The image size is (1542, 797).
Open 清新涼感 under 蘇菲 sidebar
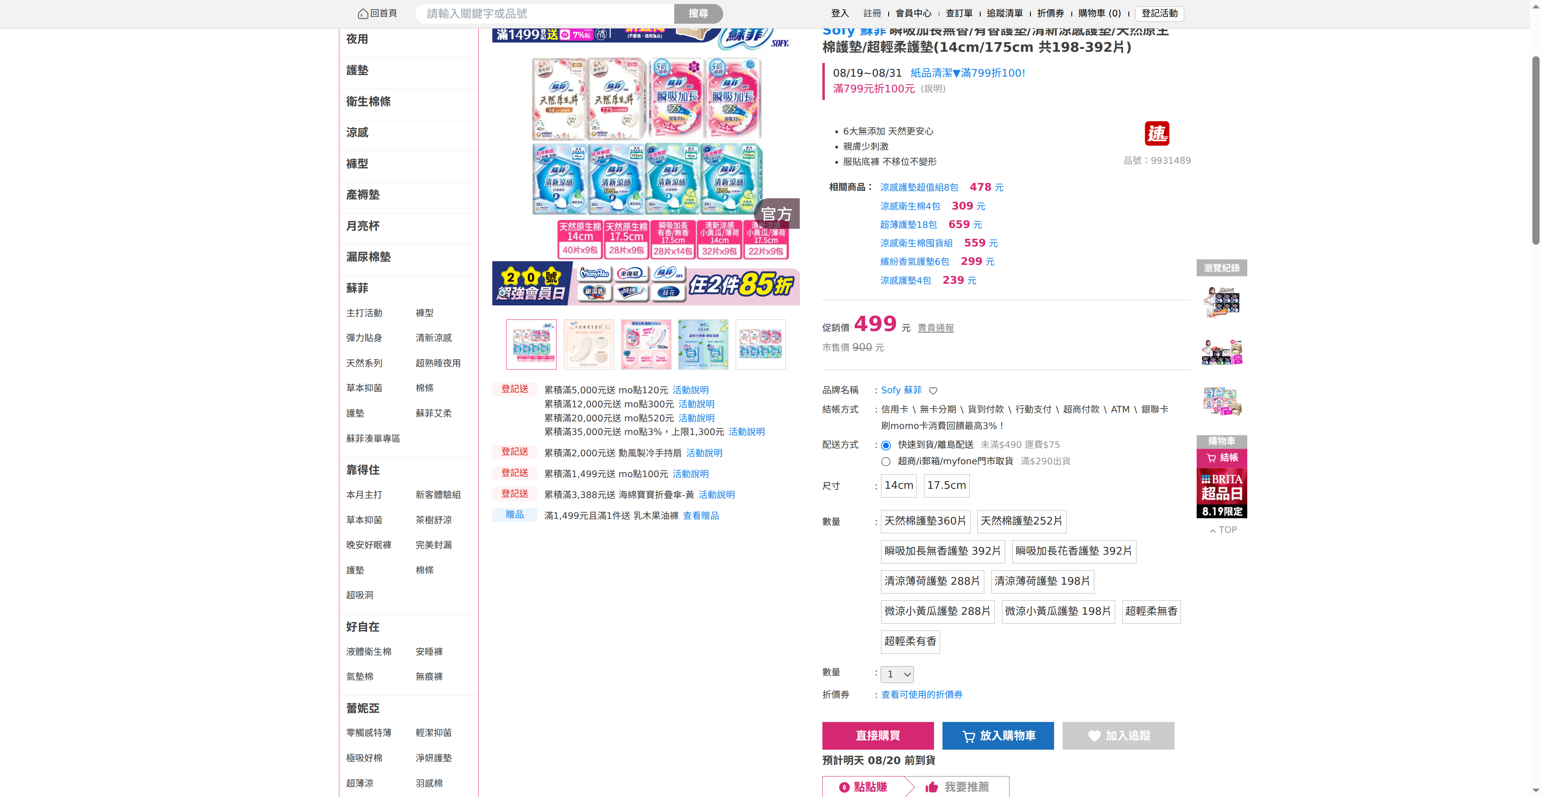tap(433, 339)
